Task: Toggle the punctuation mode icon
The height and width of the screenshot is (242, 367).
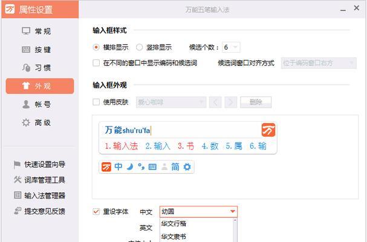Action: pyautogui.click(x=141, y=167)
